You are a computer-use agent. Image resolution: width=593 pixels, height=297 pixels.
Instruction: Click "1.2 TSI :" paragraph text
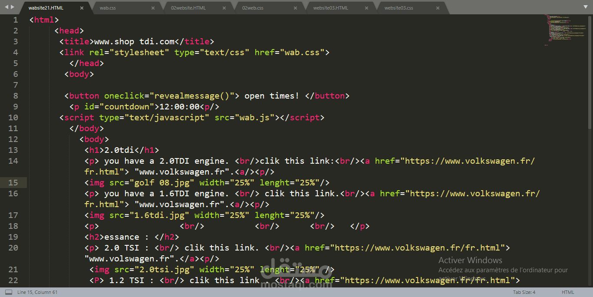point(132,280)
